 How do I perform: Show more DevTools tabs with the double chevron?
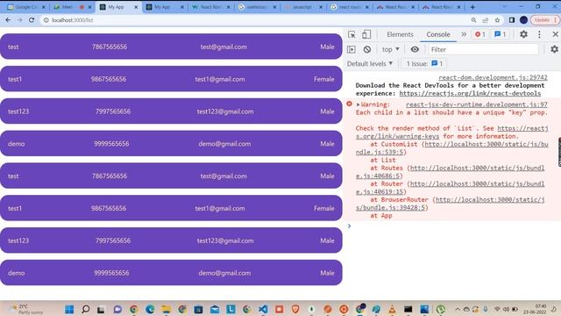pyautogui.click(x=464, y=34)
